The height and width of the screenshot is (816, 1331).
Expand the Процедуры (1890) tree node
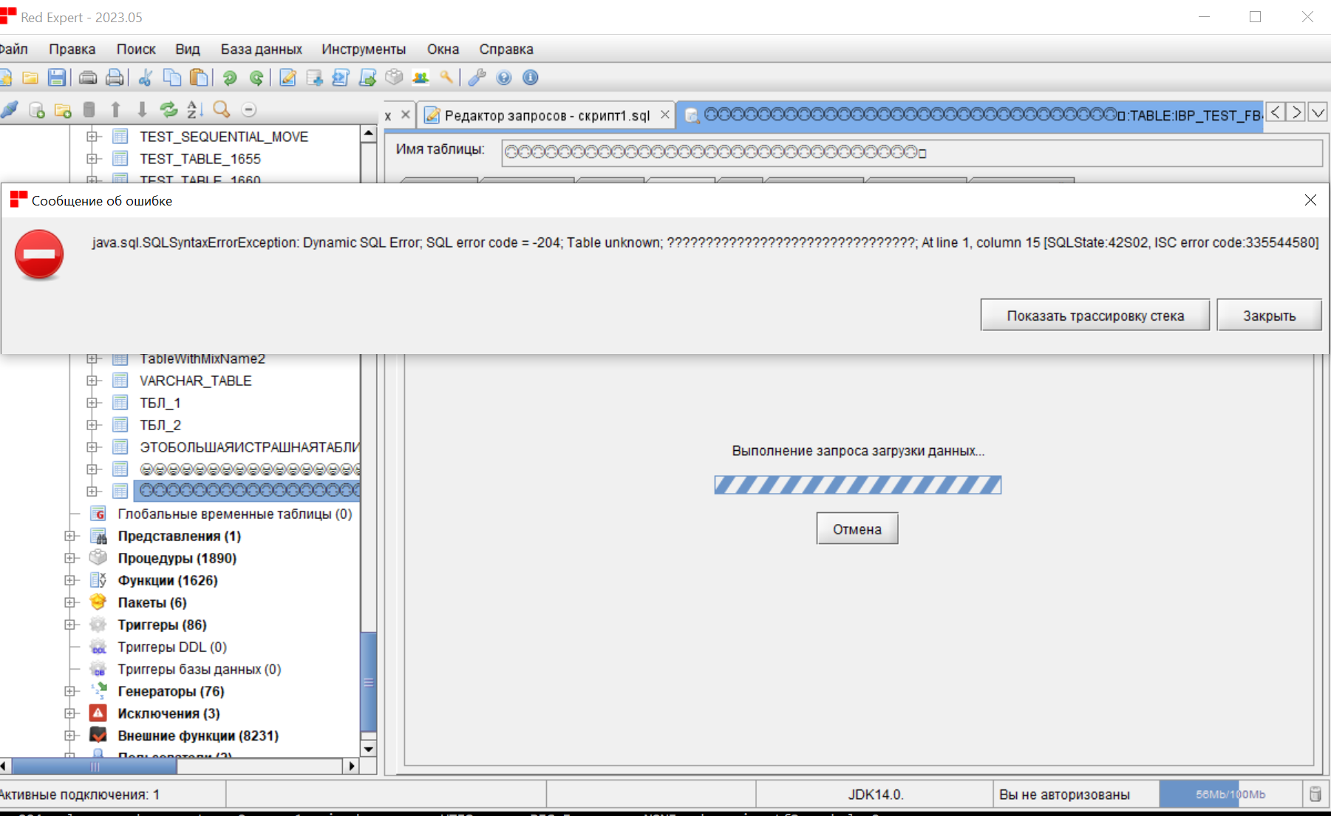(x=70, y=558)
